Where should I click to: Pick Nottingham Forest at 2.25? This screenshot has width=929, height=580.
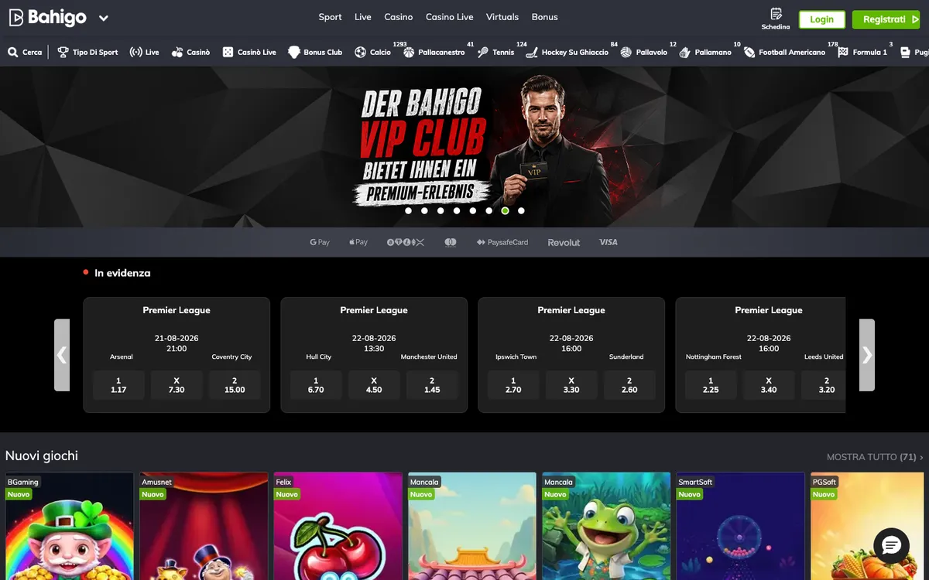click(x=711, y=385)
